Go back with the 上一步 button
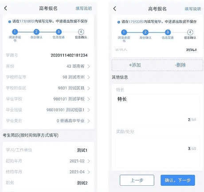The height and width of the screenshot is (192, 204). 137,180
